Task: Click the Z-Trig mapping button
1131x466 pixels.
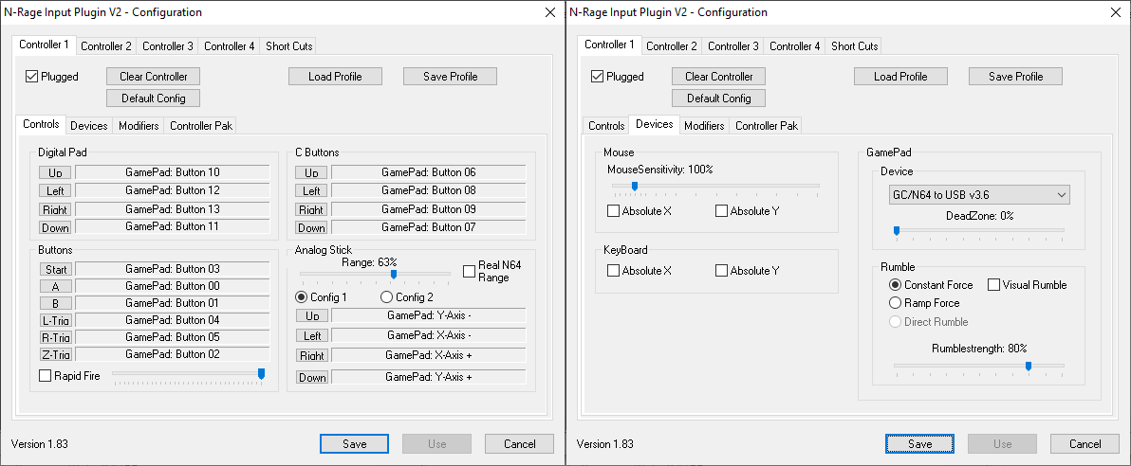Action: [x=55, y=354]
